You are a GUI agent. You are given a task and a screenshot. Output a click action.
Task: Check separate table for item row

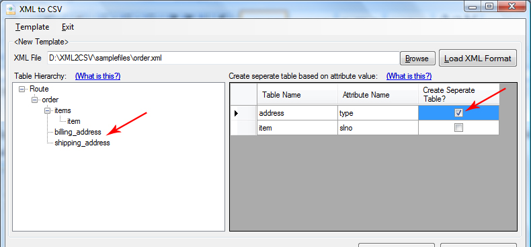(458, 128)
